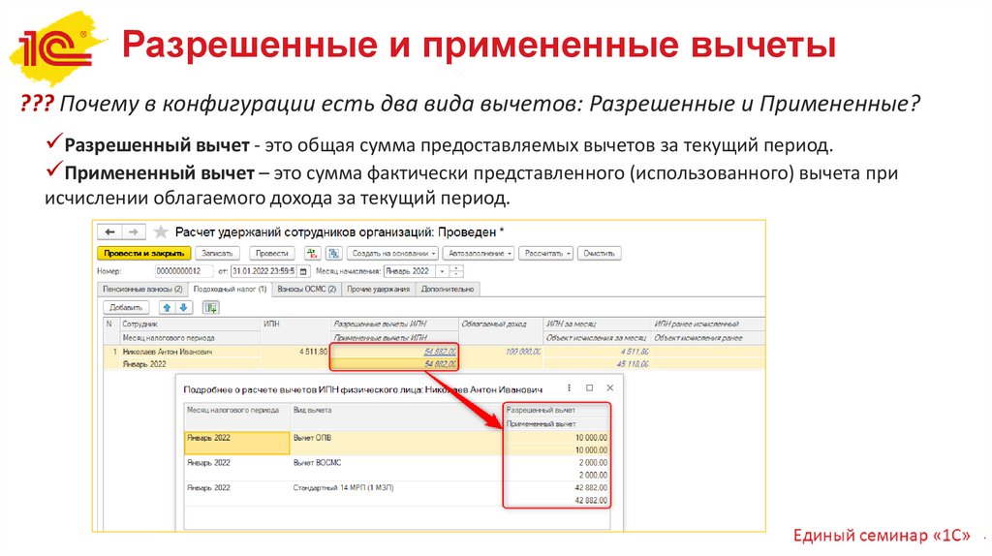Move row down with blue arrow
This screenshot has width=992, height=556.
pyautogui.click(x=183, y=307)
